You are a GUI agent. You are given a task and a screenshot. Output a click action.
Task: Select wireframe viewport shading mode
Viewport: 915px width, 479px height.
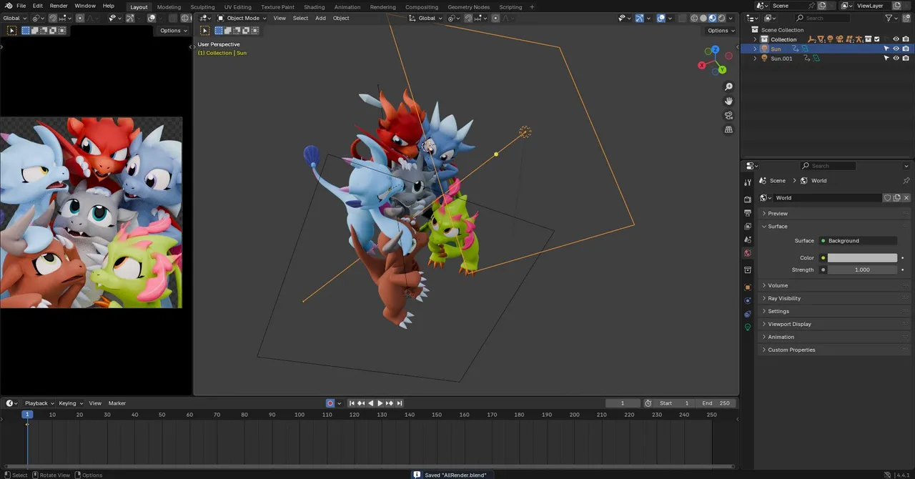[x=694, y=18]
